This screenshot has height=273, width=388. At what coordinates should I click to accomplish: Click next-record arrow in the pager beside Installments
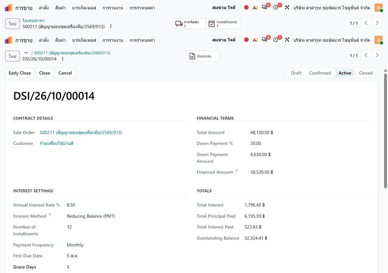pyautogui.click(x=377, y=23)
